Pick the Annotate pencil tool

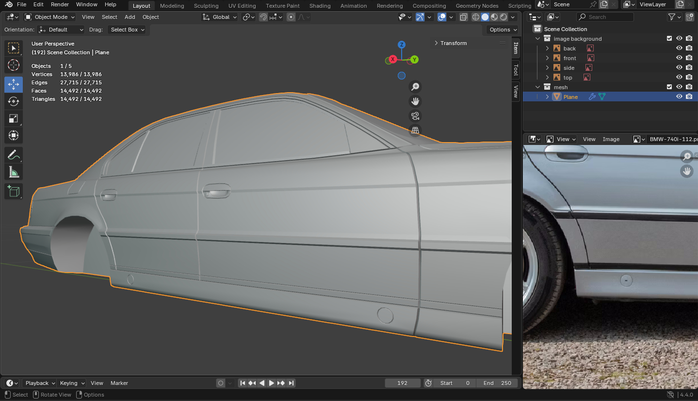(14, 155)
